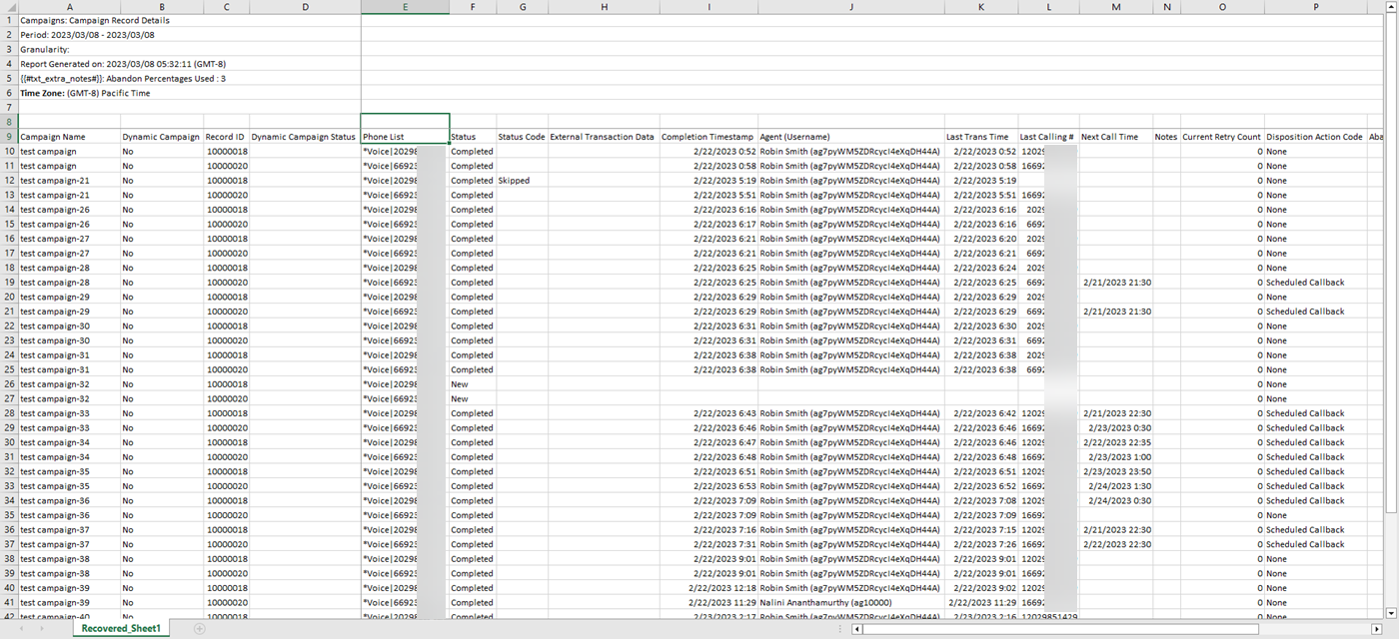The width and height of the screenshot is (1399, 639).
Task: Click the 'Notes' header cell
Action: click(1165, 137)
